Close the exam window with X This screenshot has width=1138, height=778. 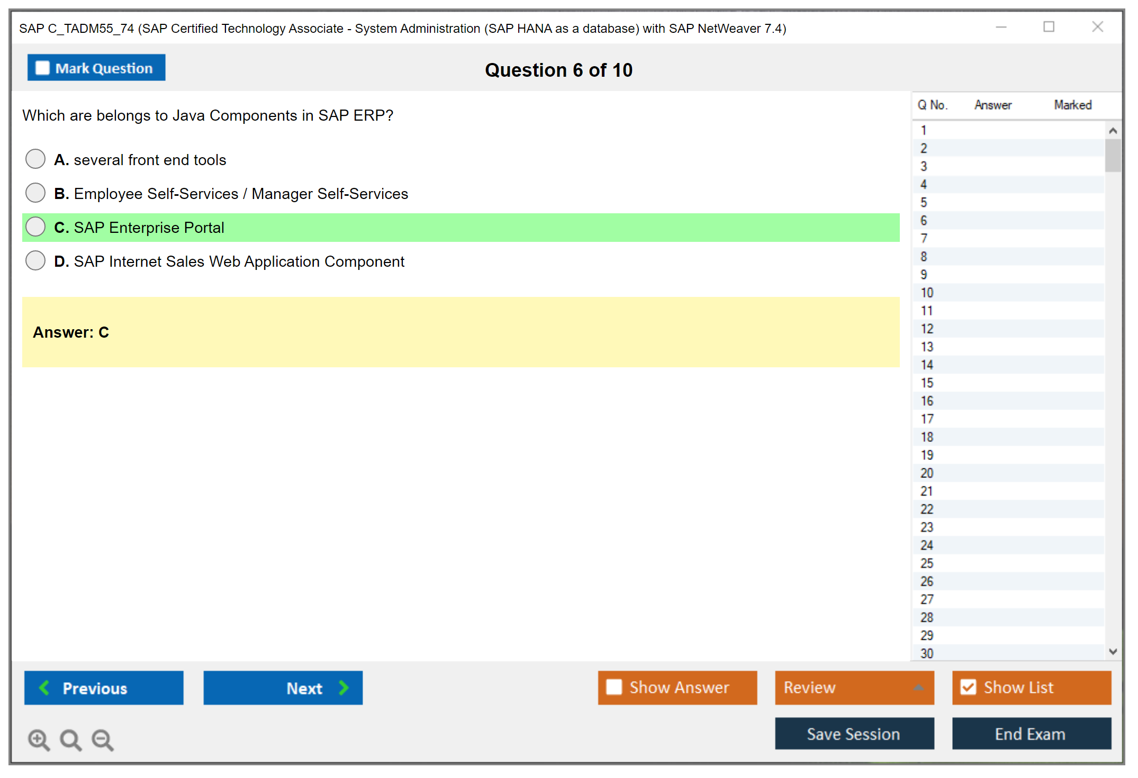click(1097, 27)
